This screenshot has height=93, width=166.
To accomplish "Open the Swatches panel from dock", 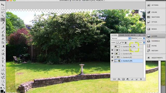I will 156,17.
